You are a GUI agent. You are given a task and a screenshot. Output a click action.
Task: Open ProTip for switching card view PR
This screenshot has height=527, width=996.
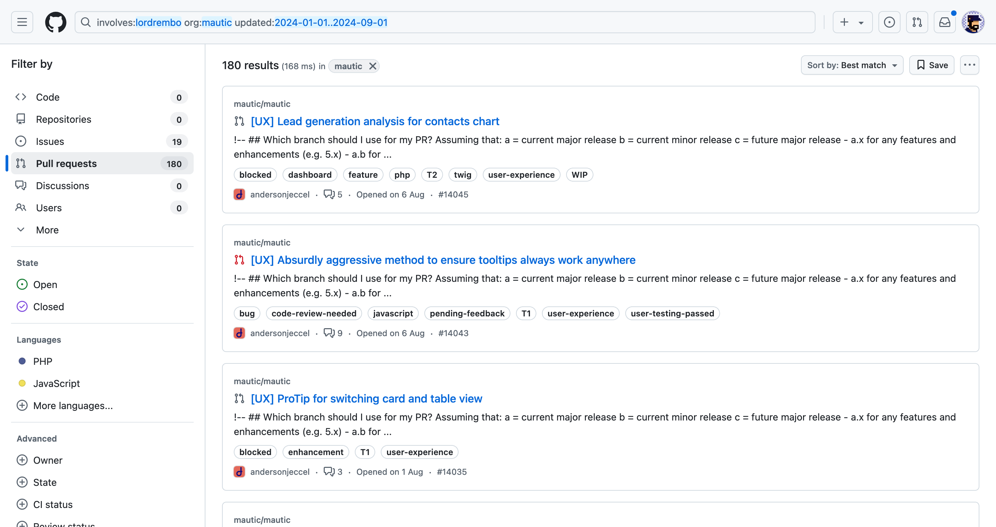[x=366, y=398]
